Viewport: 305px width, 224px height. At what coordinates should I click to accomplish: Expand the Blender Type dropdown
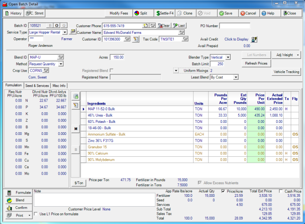(228, 57)
